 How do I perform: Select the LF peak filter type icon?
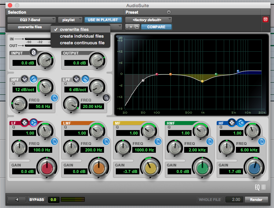(x=24, y=123)
